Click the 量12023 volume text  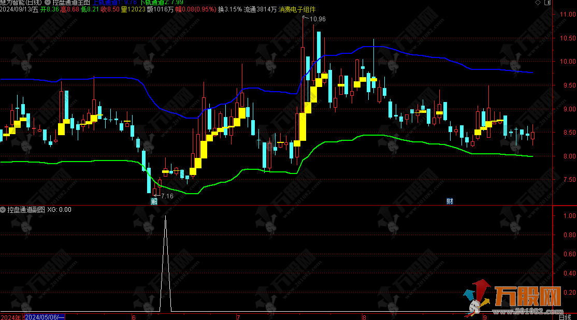(x=133, y=9)
